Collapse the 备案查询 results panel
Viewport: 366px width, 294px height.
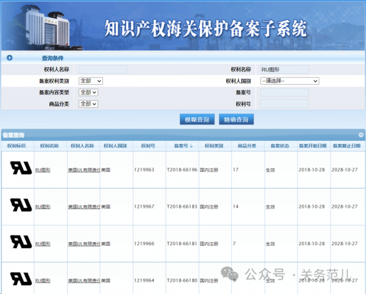pyautogui.click(x=361, y=135)
